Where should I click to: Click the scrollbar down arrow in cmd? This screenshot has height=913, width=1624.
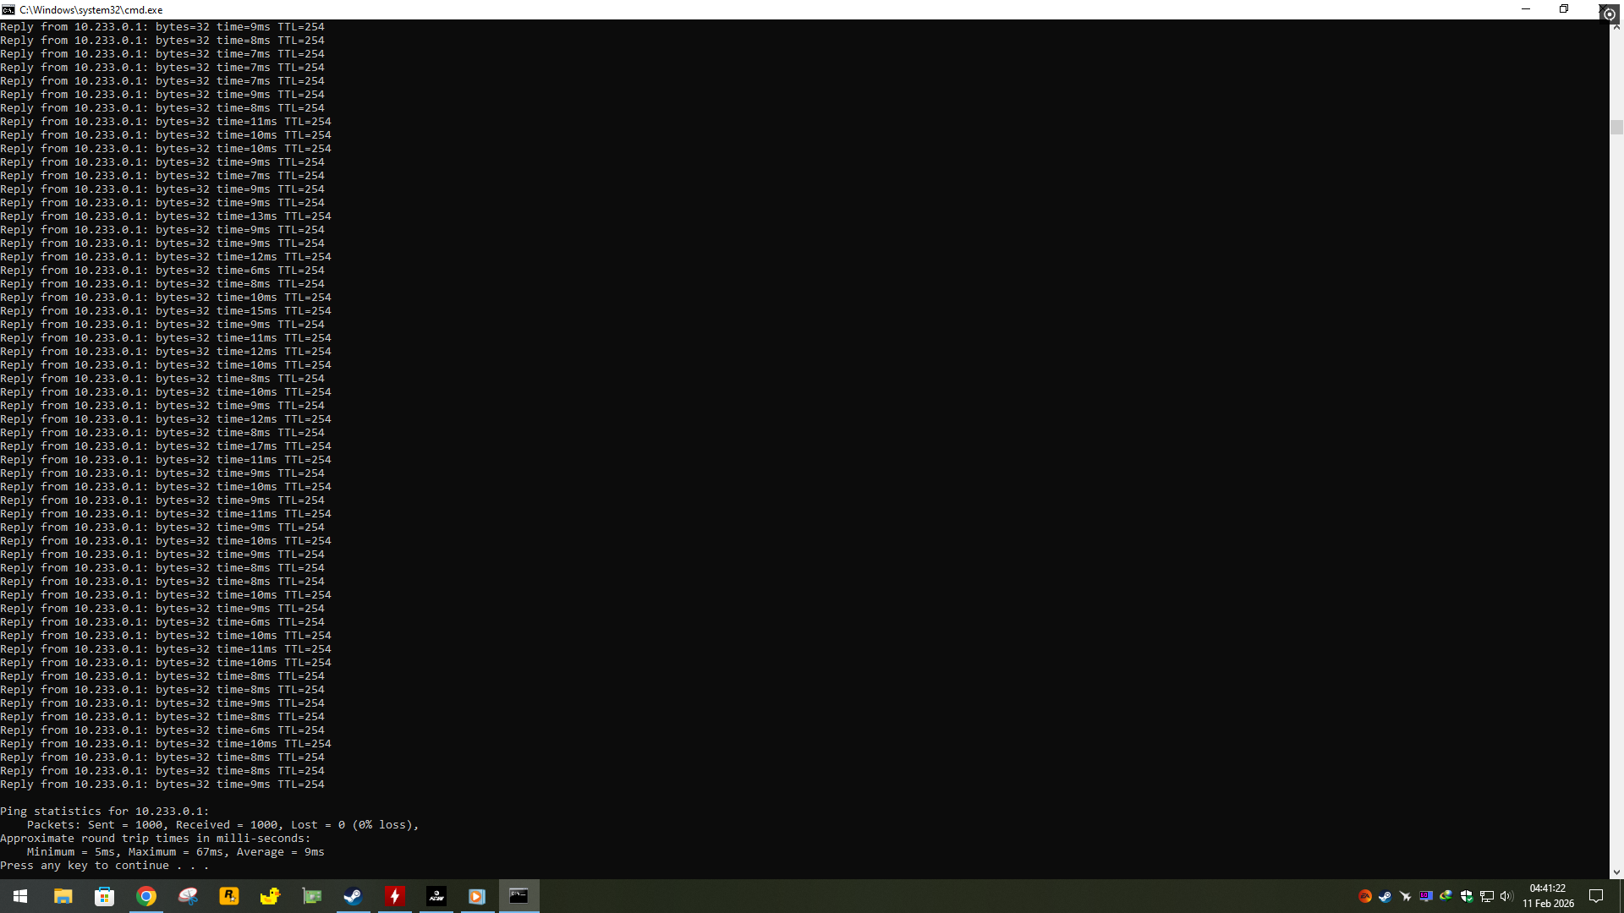pyautogui.click(x=1616, y=872)
